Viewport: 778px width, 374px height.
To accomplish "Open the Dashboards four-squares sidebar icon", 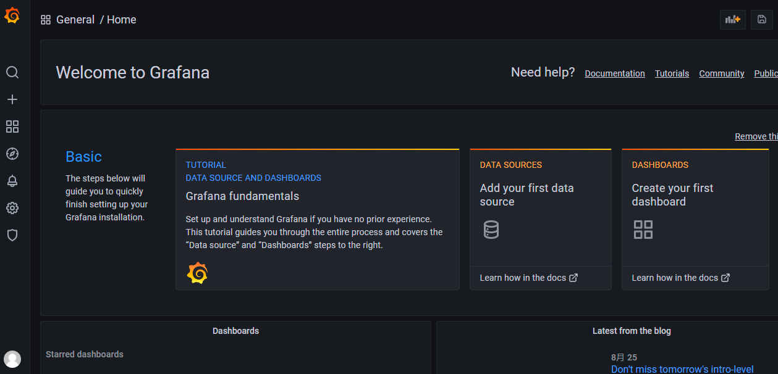I will coord(12,127).
